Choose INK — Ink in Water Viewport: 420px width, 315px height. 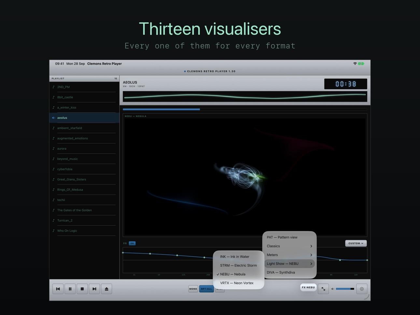point(239,256)
